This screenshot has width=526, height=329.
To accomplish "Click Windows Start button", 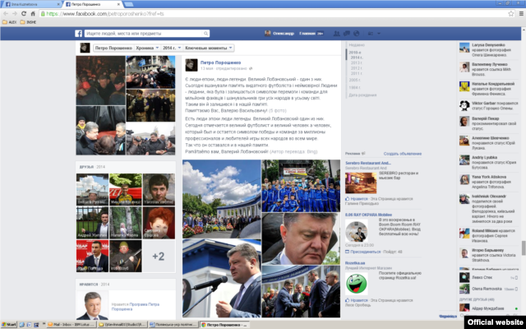I will pyautogui.click(x=4, y=324).
